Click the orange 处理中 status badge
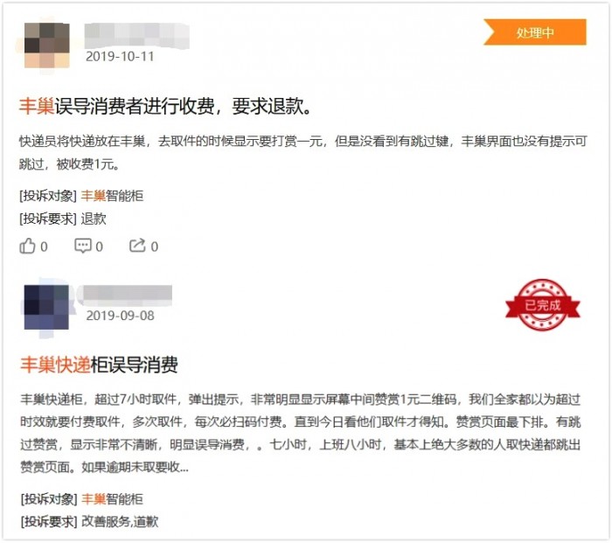 535,32
